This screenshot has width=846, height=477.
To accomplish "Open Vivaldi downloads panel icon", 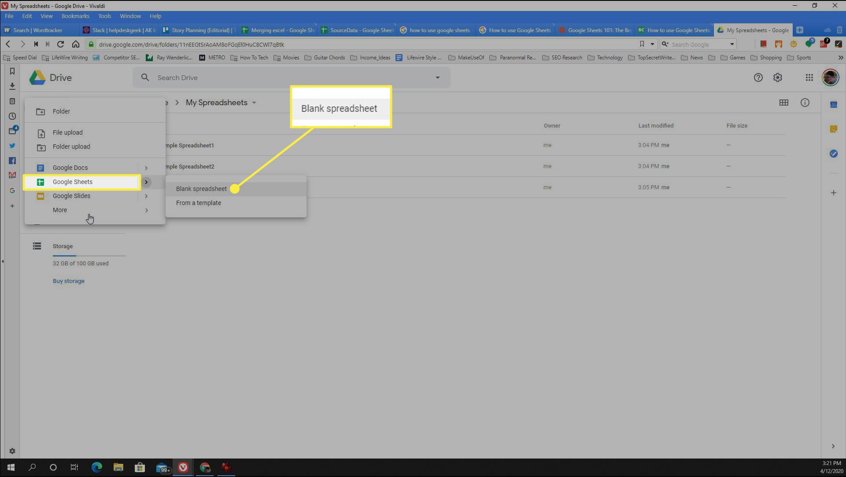I will click(12, 86).
